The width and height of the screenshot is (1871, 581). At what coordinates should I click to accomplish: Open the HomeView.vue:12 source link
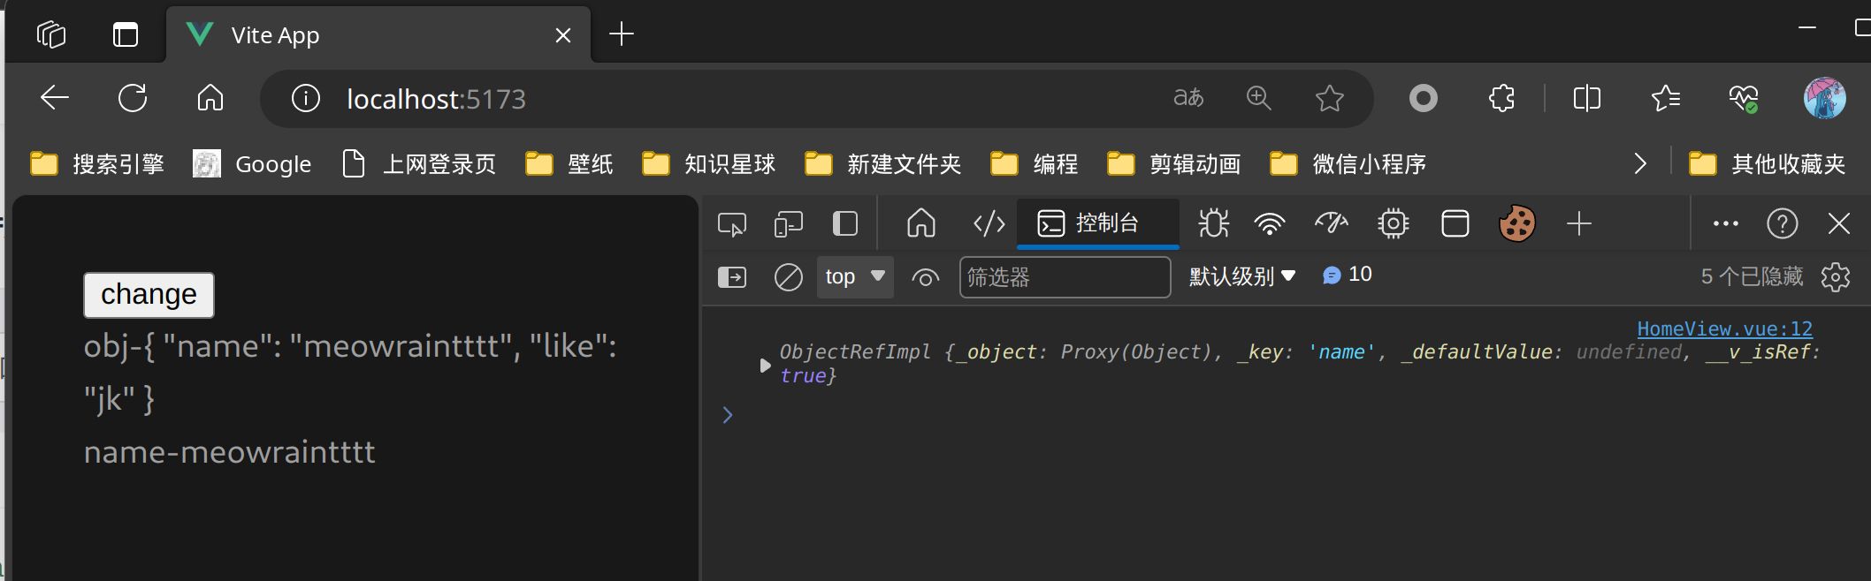pos(1724,329)
